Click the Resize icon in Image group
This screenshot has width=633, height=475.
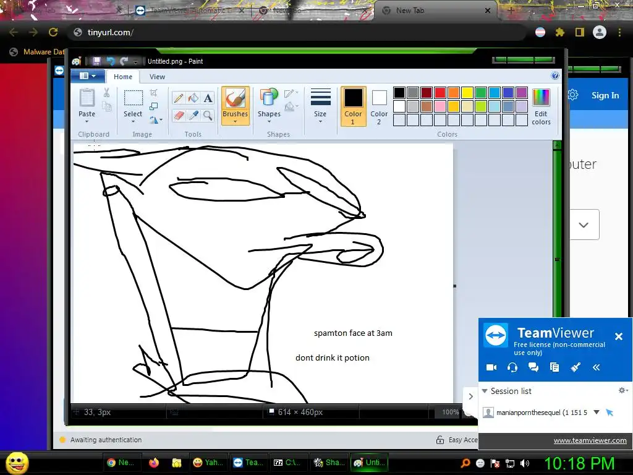coord(153,106)
